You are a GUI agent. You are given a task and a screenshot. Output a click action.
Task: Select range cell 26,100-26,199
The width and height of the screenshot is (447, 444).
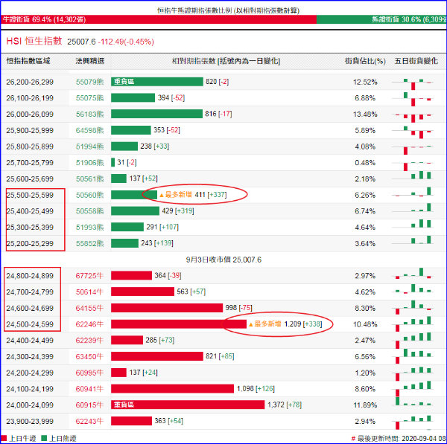[30, 98]
